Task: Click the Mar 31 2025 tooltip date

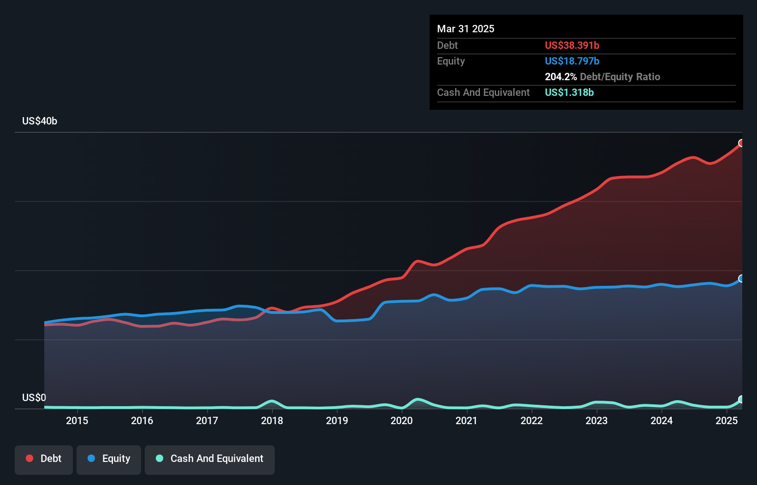Action: (466, 29)
